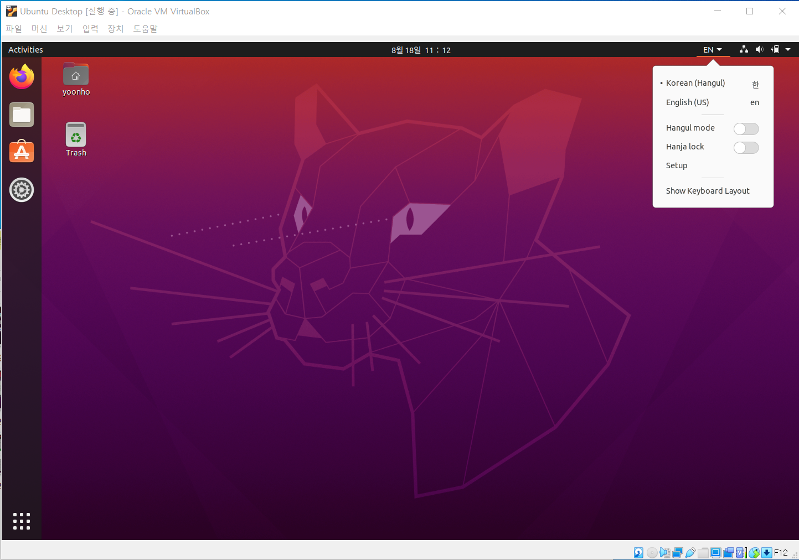Image resolution: width=799 pixels, height=560 pixels.
Task: Minimize the VirtualBox window
Action: point(718,11)
